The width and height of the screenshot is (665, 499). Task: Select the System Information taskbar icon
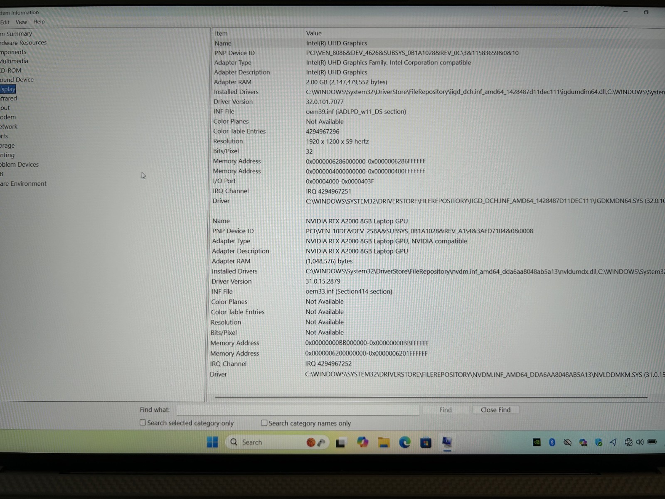click(x=447, y=442)
